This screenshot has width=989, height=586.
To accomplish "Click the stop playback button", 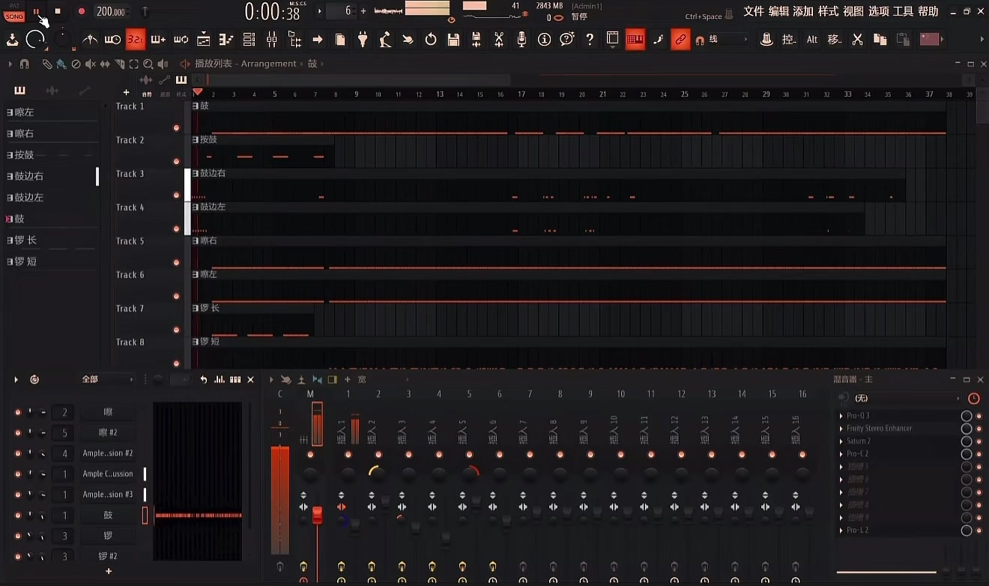I will click(x=58, y=11).
